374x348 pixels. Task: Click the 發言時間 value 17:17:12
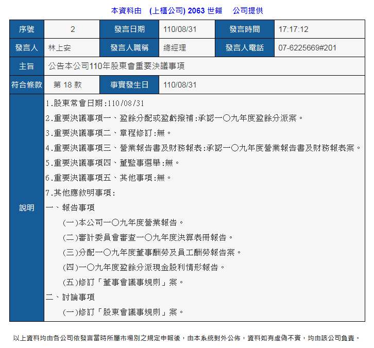(293, 29)
